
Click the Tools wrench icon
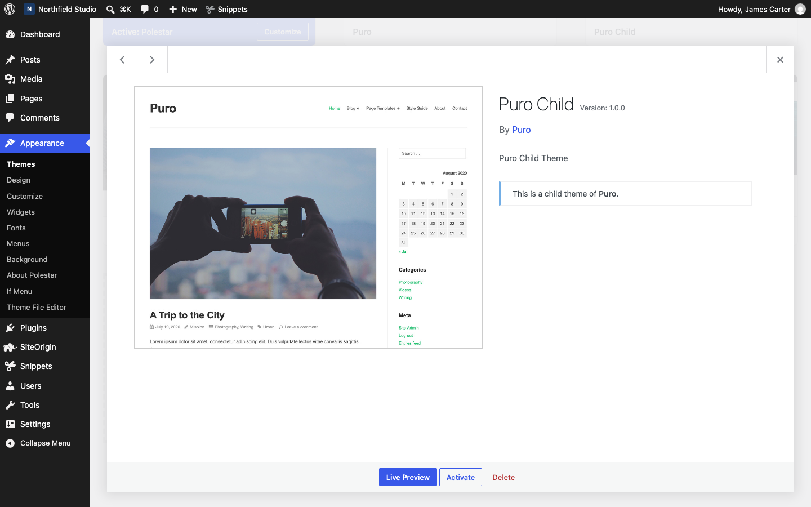[10, 405]
